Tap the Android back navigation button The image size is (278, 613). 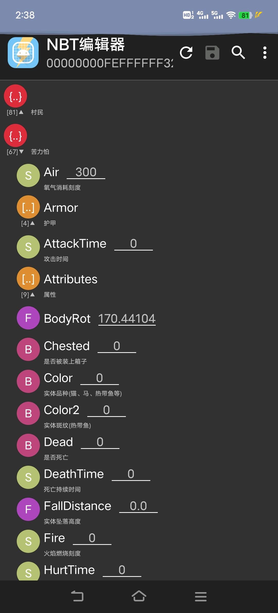point(77,596)
